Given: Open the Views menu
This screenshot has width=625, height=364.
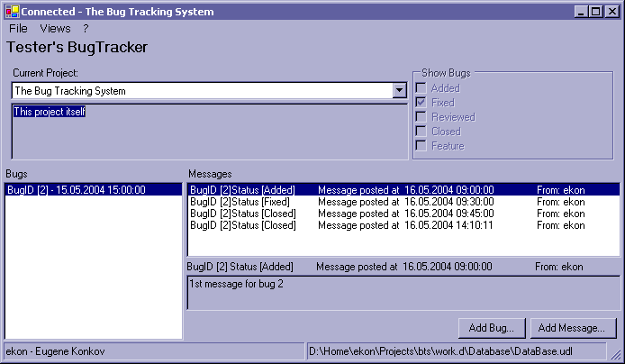Looking at the screenshot, I should click(55, 29).
